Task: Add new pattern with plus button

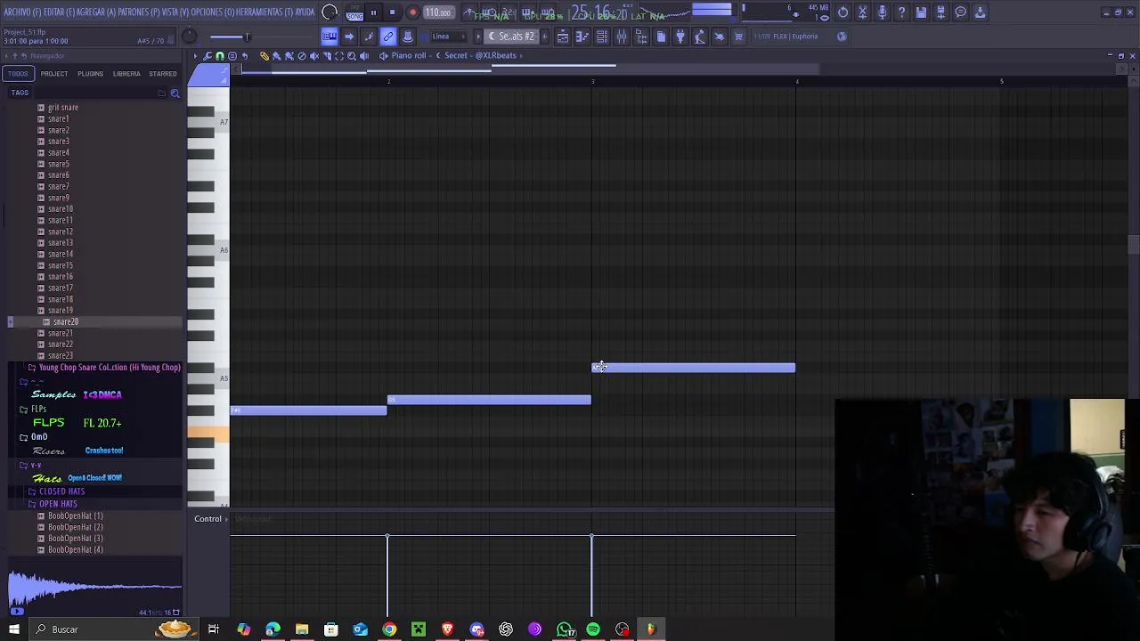Action: coord(543,37)
